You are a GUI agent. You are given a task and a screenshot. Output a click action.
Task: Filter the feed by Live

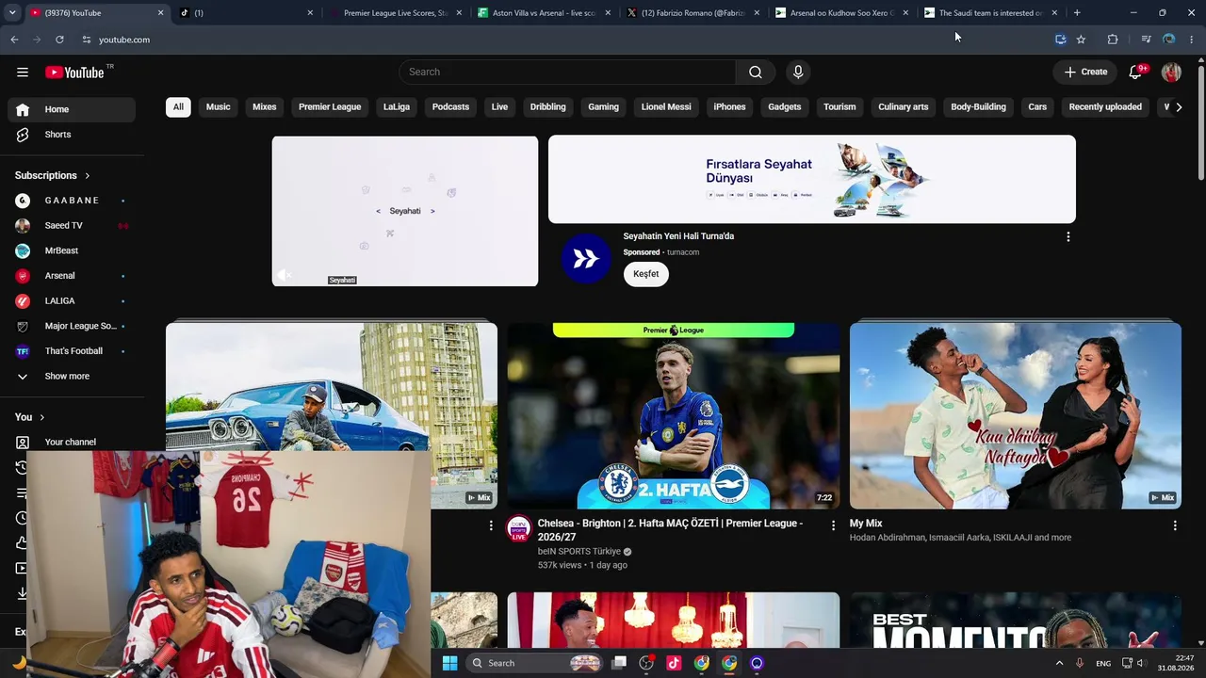point(499,107)
